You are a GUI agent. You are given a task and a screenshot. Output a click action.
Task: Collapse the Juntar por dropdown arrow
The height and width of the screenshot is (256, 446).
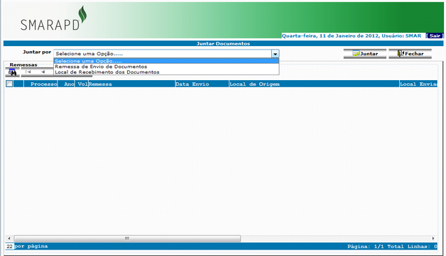click(276, 54)
